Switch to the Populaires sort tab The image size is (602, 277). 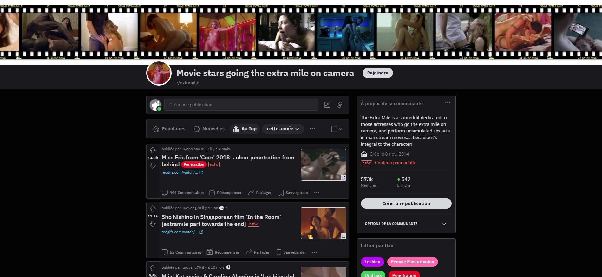169,129
